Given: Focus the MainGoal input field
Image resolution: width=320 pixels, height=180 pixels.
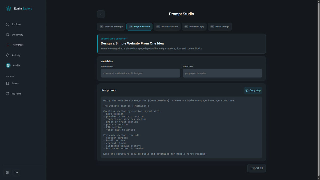Looking at the screenshot, I should [x=222, y=73].
